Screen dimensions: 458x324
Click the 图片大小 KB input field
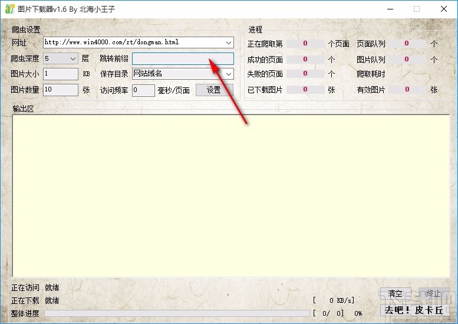pyautogui.click(x=61, y=74)
